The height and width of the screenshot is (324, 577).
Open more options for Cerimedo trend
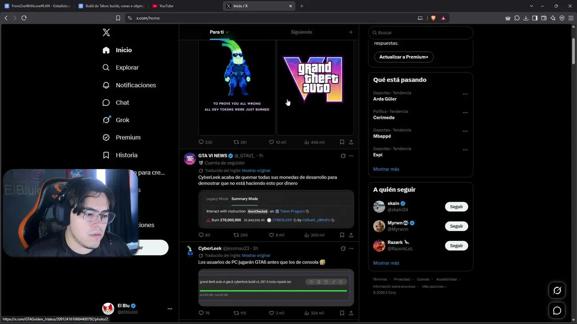click(x=465, y=112)
